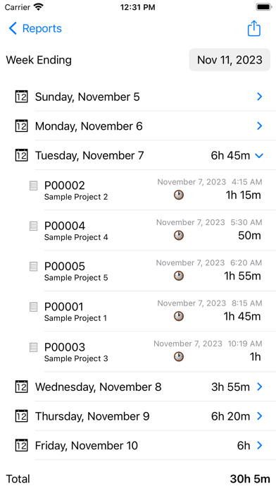Screen dimensions: 276x491
Task: Expand Monday, November 6 chevron
Action: tap(259, 126)
